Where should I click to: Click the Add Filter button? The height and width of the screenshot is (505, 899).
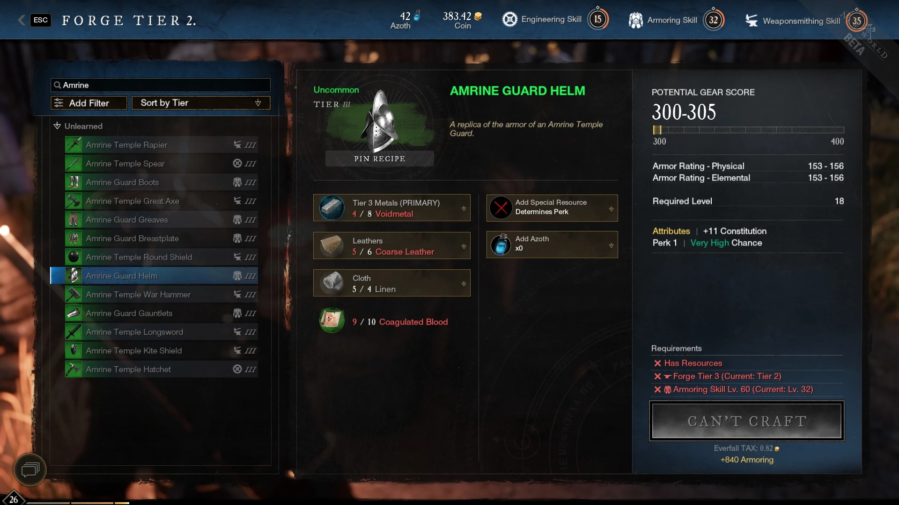[89, 103]
